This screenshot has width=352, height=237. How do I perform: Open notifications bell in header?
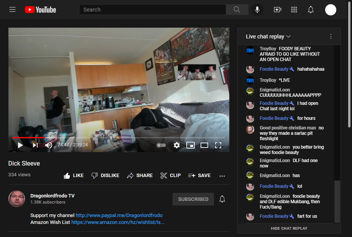coord(311,10)
